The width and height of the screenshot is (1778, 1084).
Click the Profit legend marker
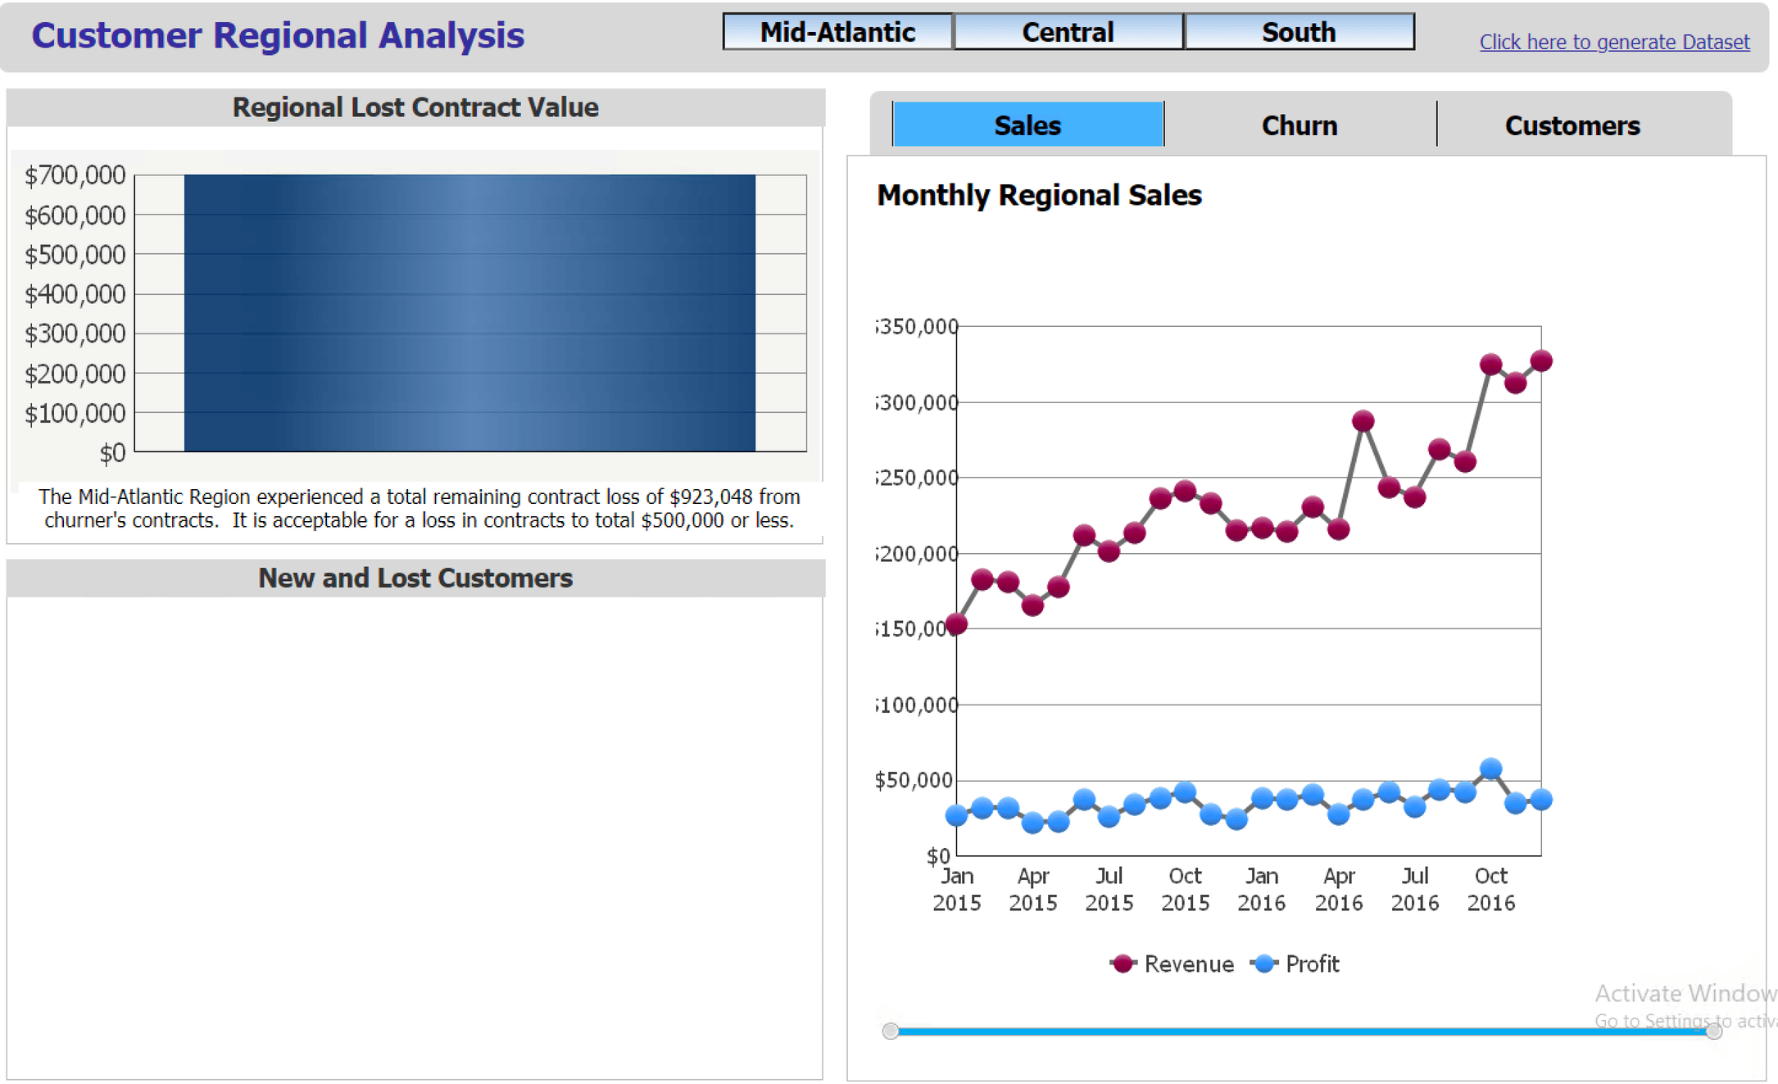tap(1264, 964)
